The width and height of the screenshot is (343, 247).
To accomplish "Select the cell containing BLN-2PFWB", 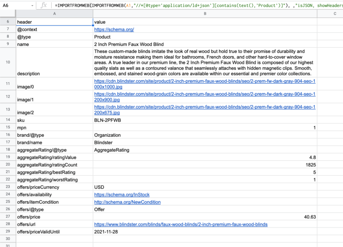I will [x=205, y=120].
